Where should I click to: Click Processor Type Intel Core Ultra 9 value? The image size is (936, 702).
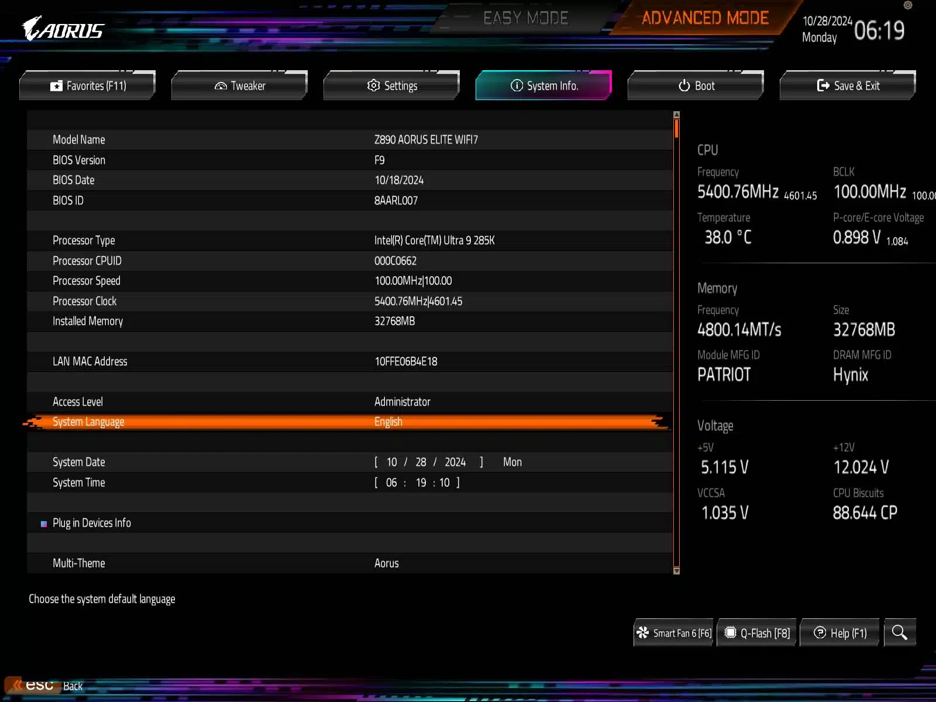(x=435, y=240)
